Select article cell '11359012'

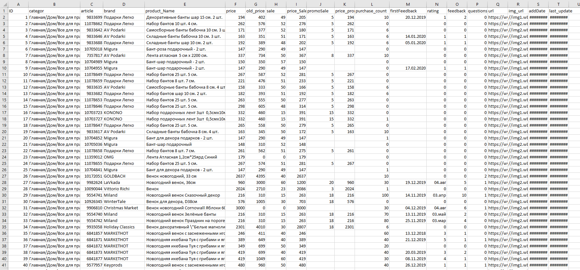91,157
